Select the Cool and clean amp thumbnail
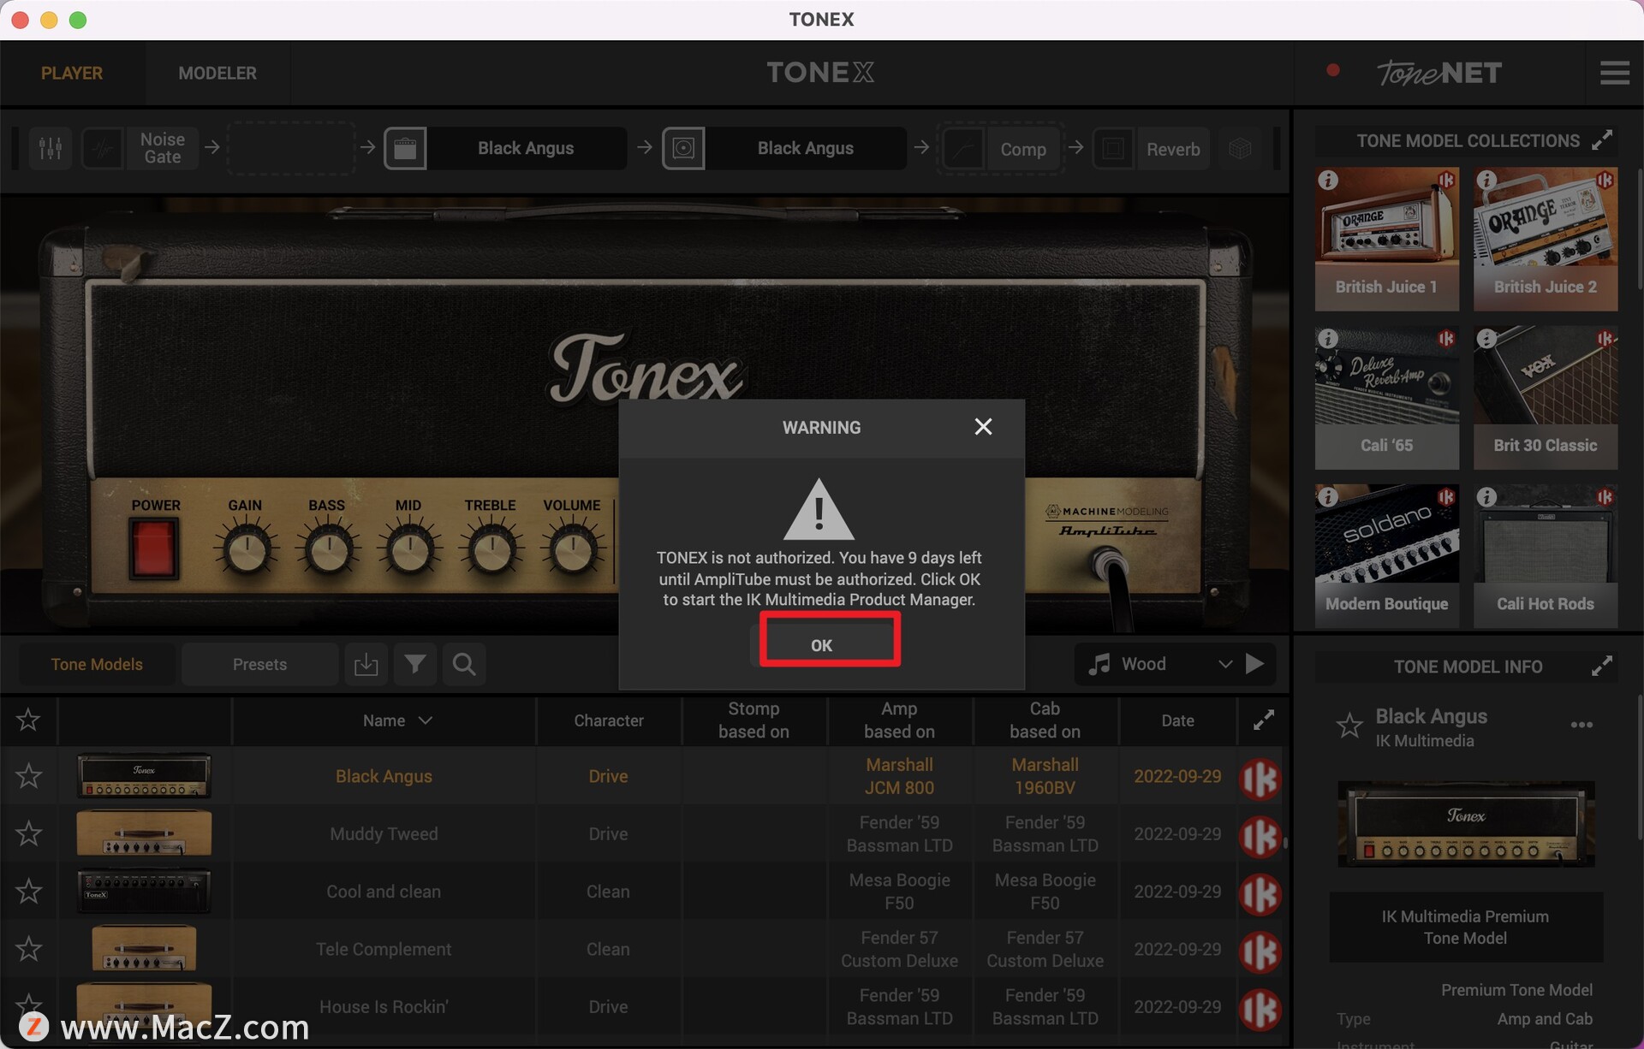 (x=144, y=891)
